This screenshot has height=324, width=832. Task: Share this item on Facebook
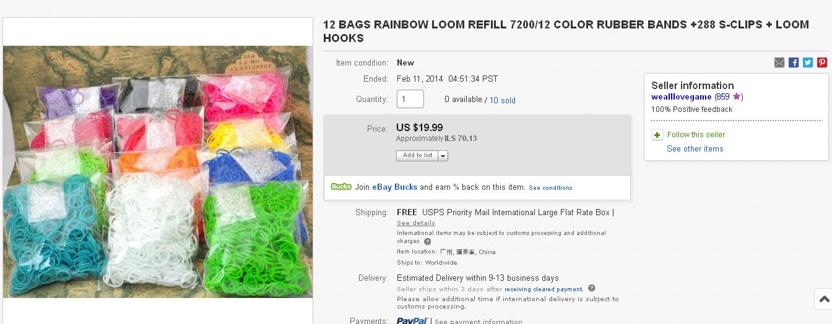coord(794,62)
